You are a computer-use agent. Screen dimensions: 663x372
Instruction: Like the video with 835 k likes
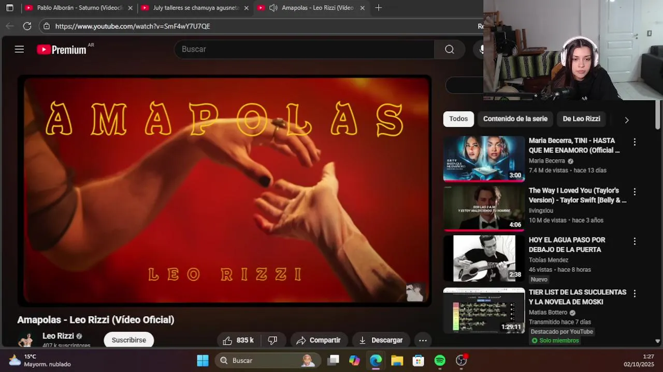[x=238, y=340]
